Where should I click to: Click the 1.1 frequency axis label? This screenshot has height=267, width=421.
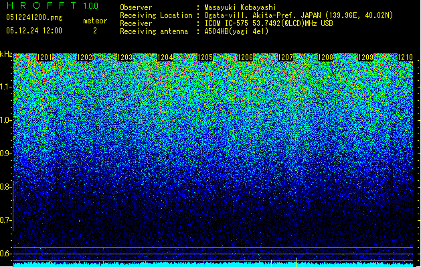(x=6, y=87)
